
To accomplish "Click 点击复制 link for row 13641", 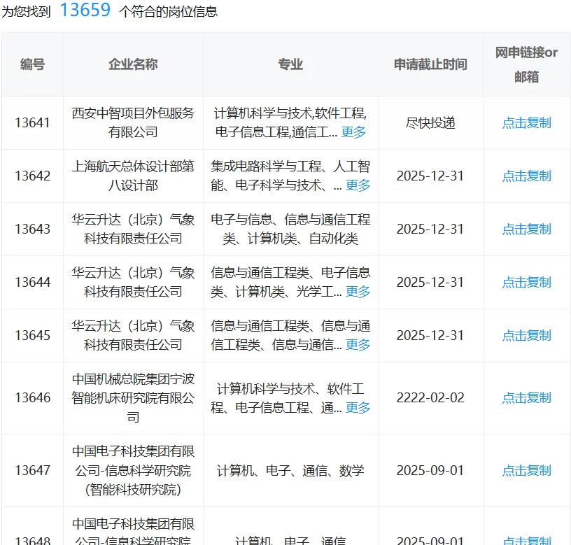I will point(527,122).
